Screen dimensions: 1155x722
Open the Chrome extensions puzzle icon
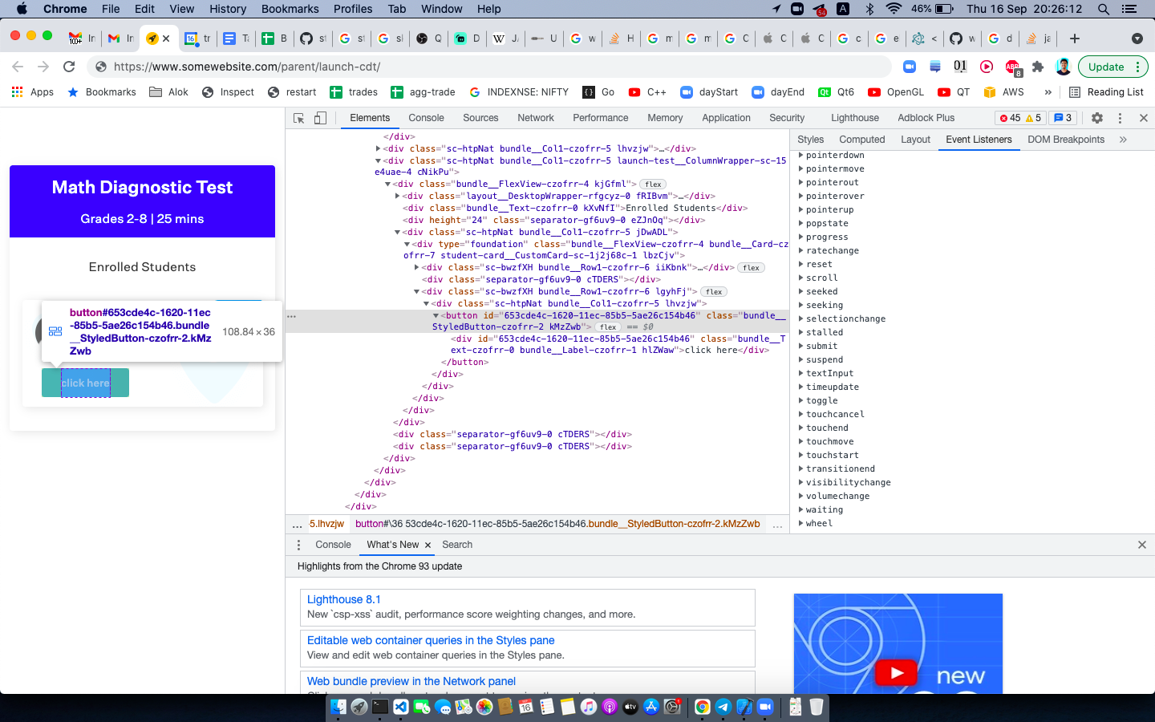click(1038, 67)
